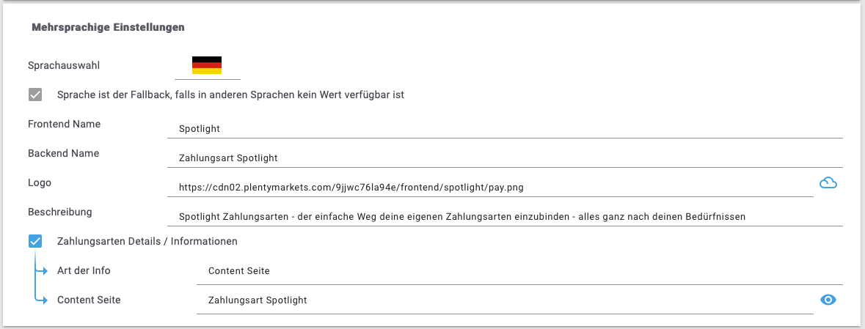Click the Logo URL input field
The image size is (865, 329).
[x=490, y=188]
